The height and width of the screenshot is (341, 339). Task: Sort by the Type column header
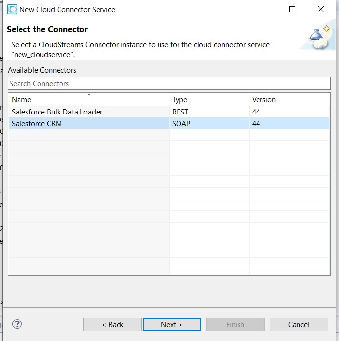click(x=209, y=99)
